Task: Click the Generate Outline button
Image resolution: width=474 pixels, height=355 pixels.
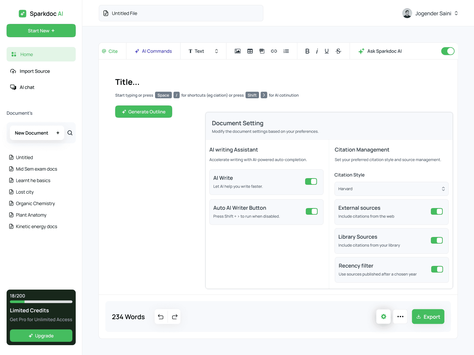Action: point(144,112)
